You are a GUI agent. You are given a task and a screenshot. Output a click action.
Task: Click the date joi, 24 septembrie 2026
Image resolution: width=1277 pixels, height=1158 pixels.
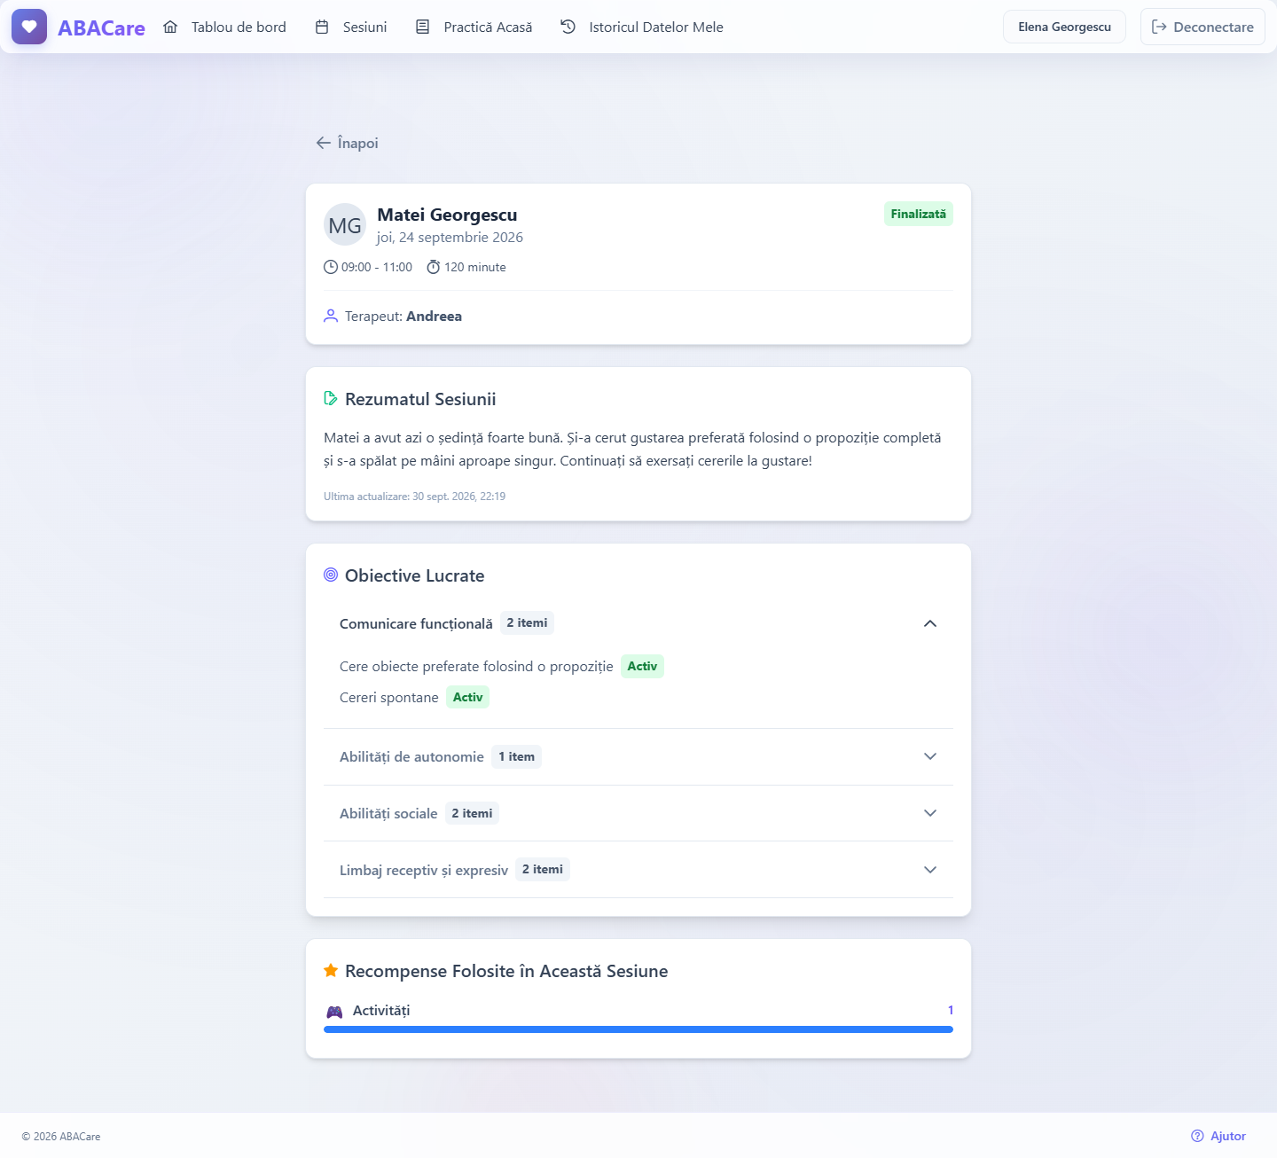[x=450, y=238]
